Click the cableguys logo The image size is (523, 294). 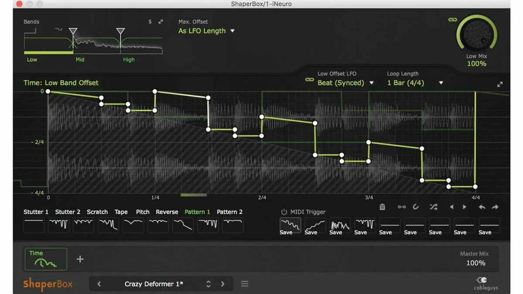coord(486,284)
